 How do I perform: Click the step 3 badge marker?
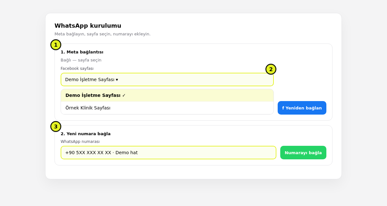pos(56,126)
